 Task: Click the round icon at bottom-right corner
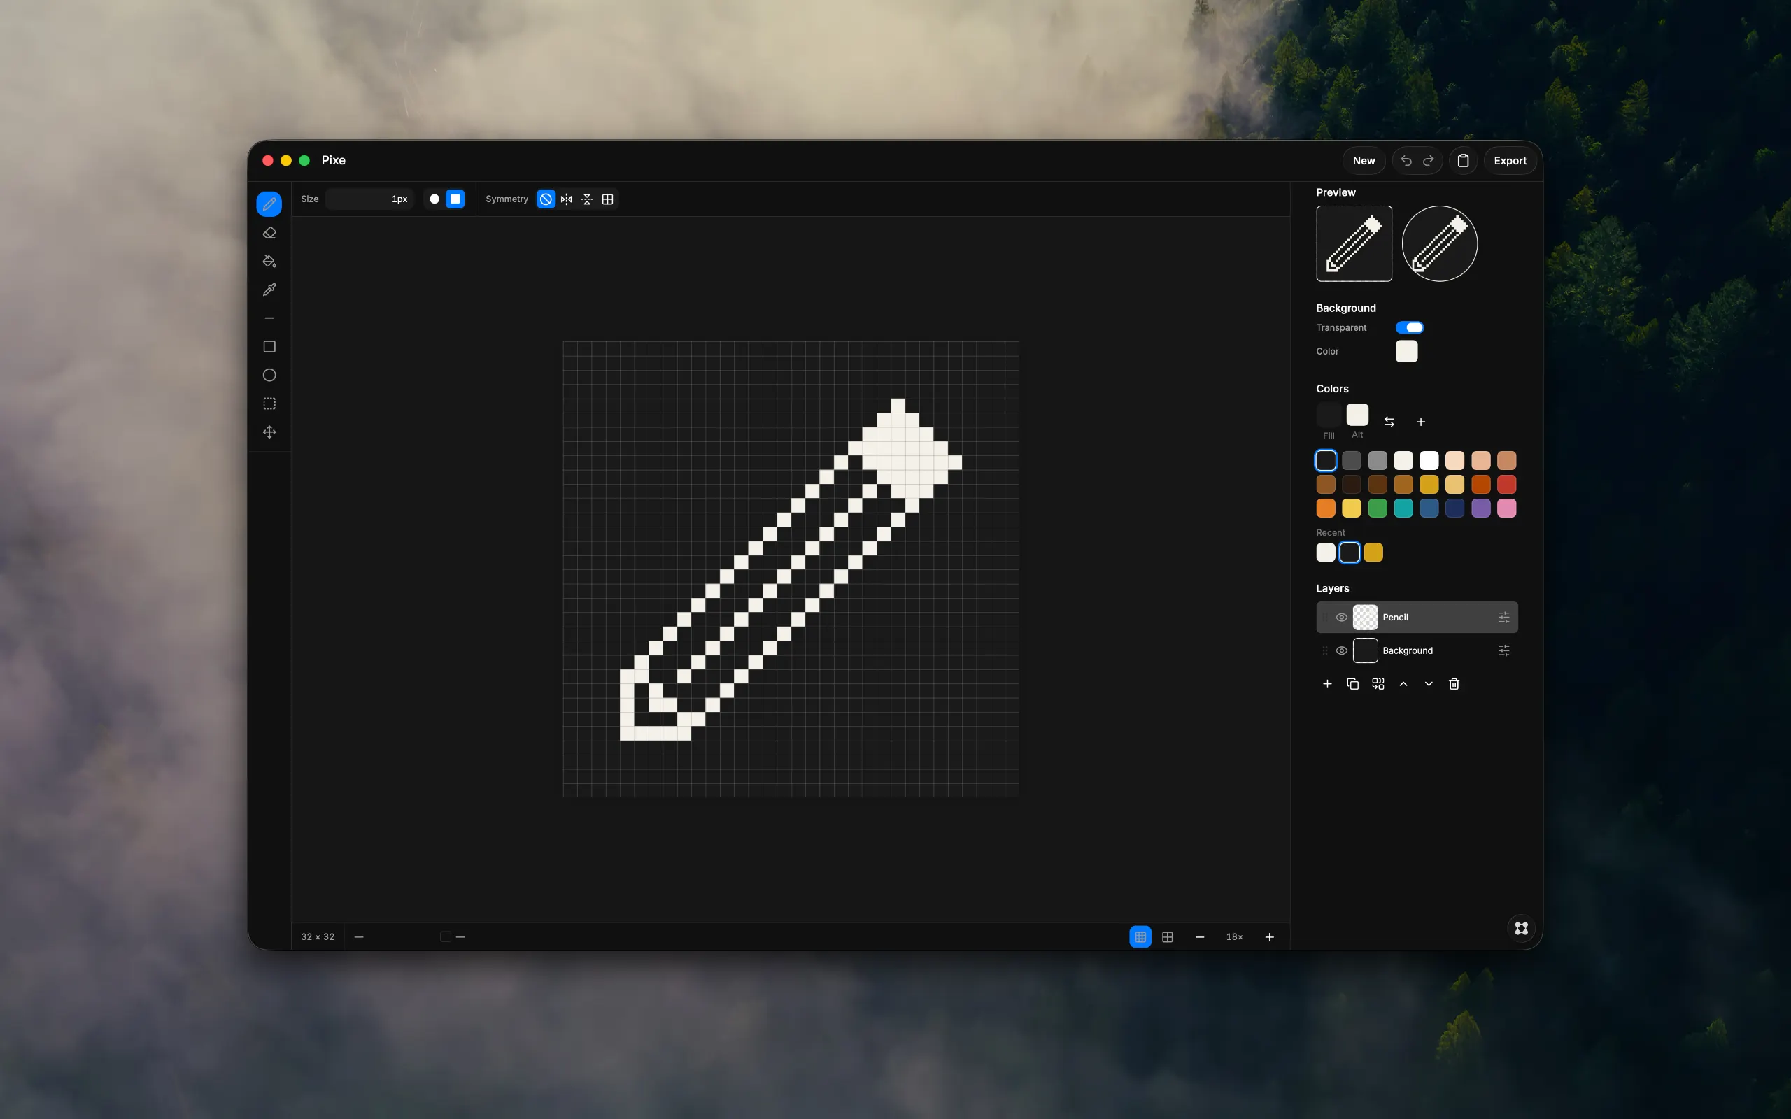1521,928
